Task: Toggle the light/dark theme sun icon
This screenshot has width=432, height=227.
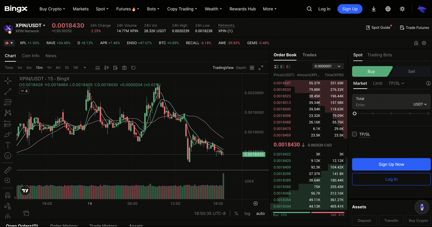Action: tap(402, 9)
